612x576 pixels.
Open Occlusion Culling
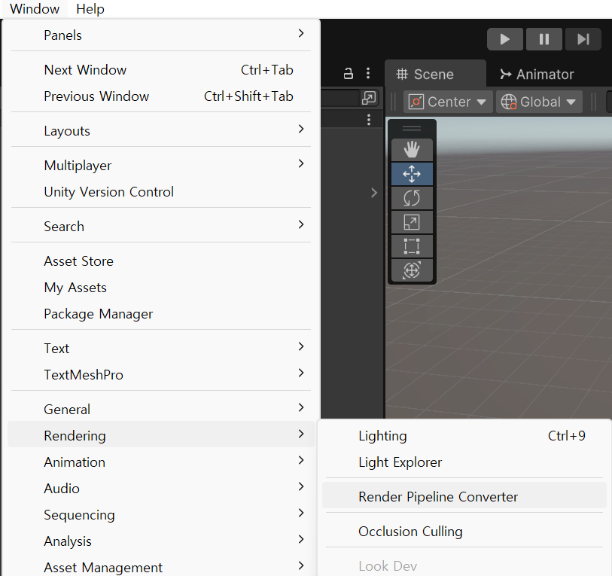(464, 531)
